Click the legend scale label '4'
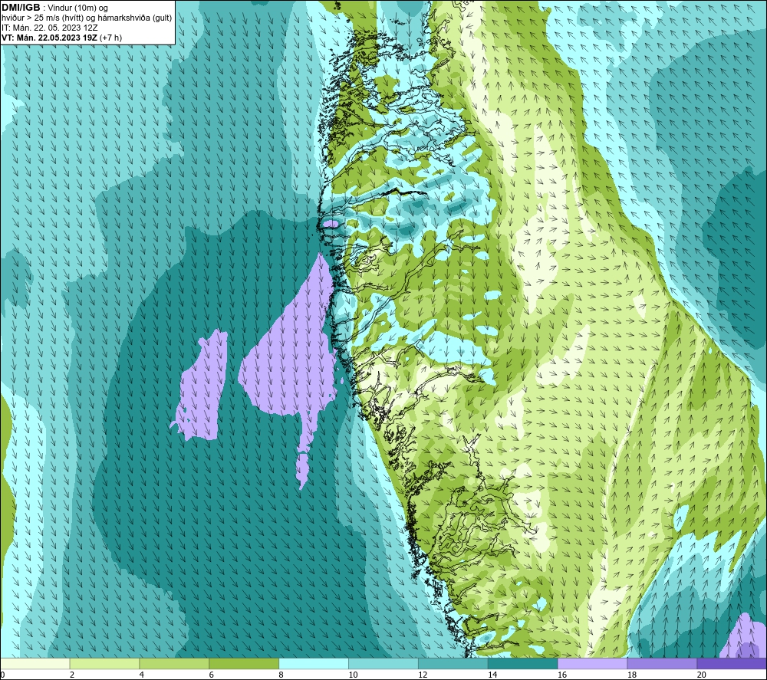 point(142,675)
